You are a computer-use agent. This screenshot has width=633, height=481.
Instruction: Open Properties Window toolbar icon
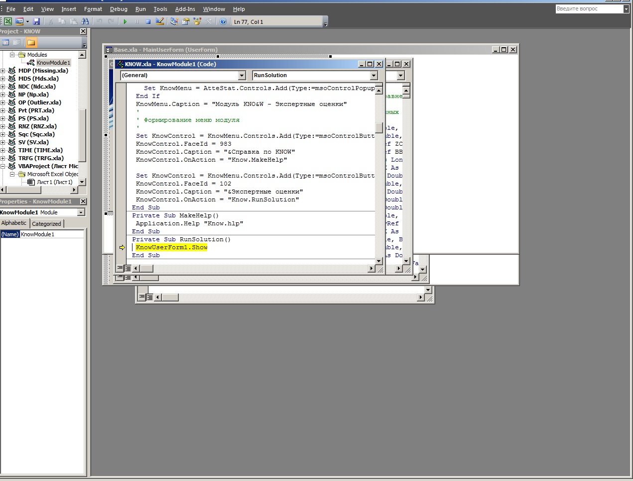click(x=185, y=21)
